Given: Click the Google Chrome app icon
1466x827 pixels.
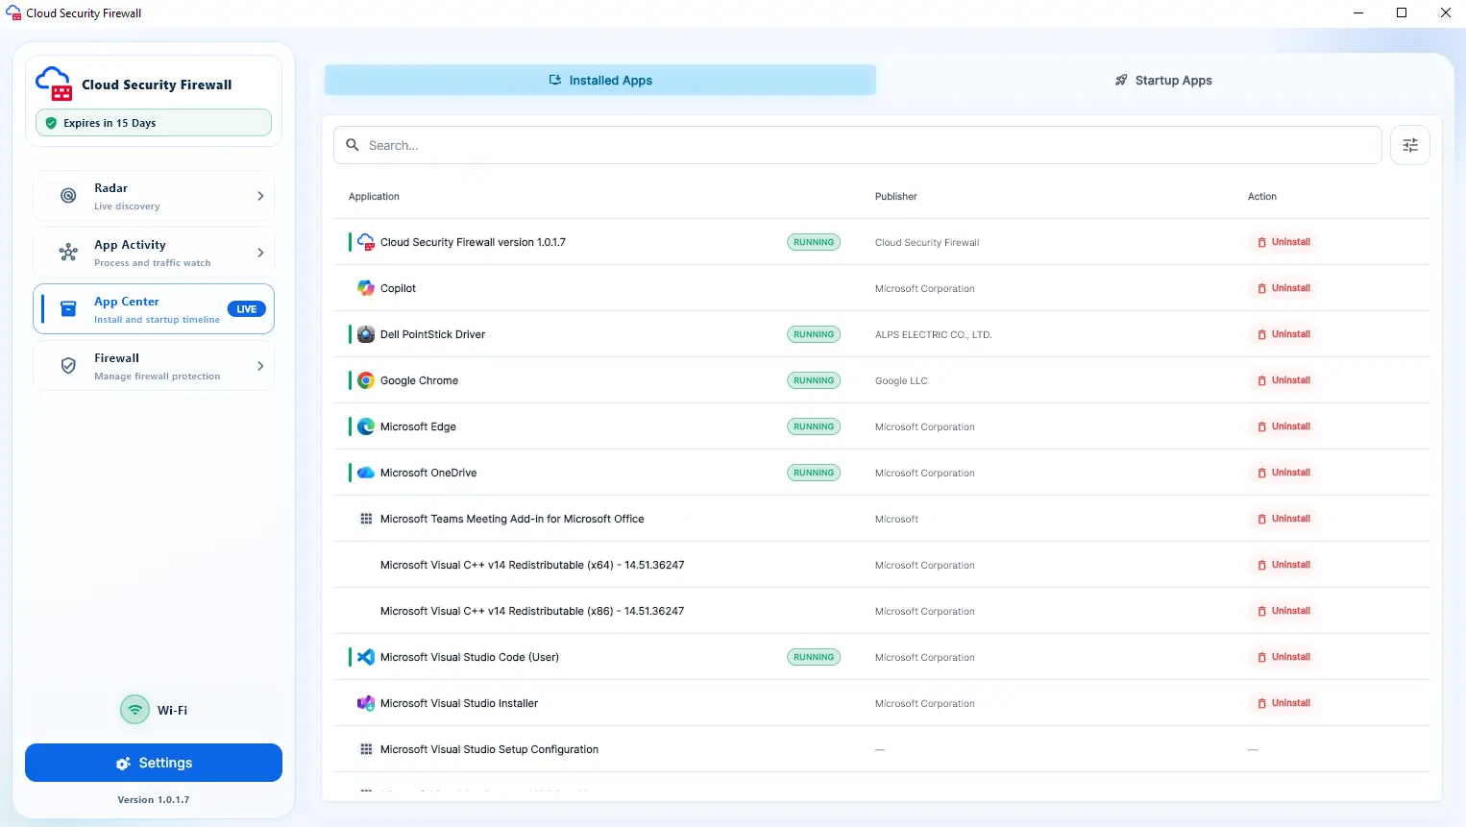Looking at the screenshot, I should pyautogui.click(x=366, y=380).
